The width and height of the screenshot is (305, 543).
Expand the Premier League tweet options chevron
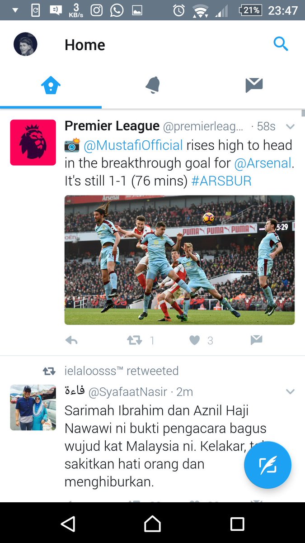point(290,127)
